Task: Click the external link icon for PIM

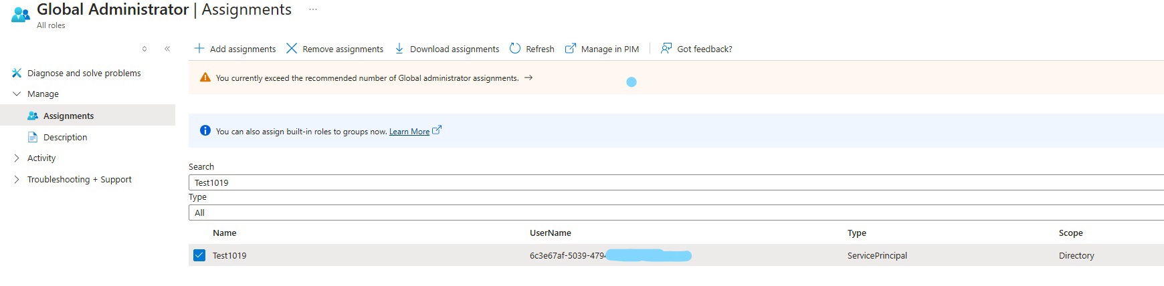Action: click(x=571, y=48)
